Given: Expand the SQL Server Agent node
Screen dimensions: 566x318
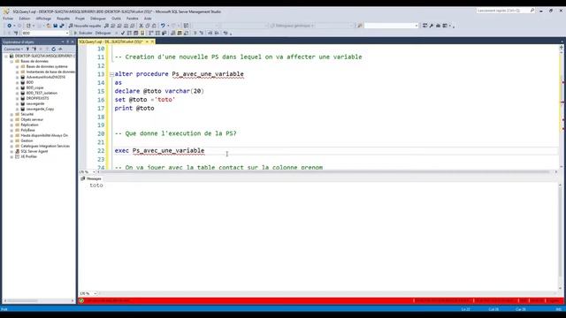Looking at the screenshot, I should 11,151.
